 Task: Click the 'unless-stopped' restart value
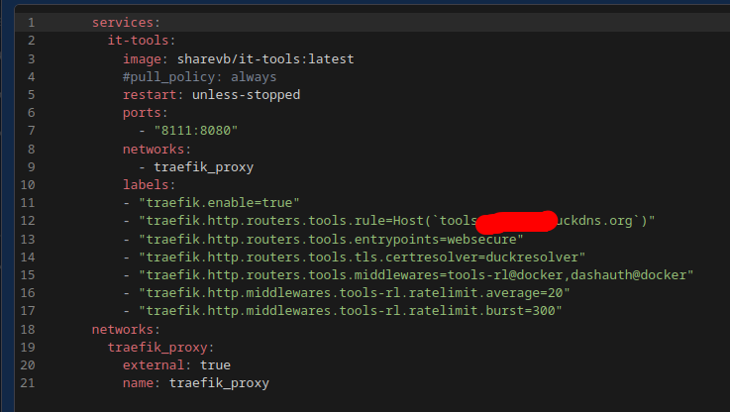[246, 95]
